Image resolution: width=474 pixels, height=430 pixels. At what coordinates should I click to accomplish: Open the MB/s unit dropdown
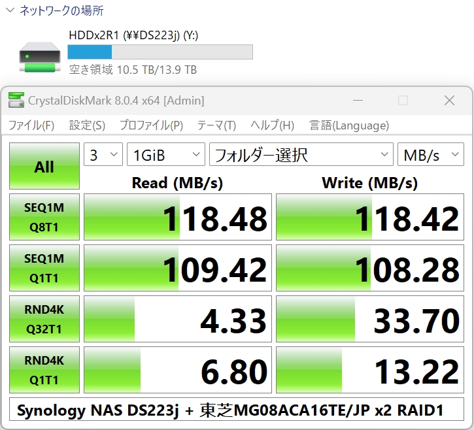click(431, 154)
